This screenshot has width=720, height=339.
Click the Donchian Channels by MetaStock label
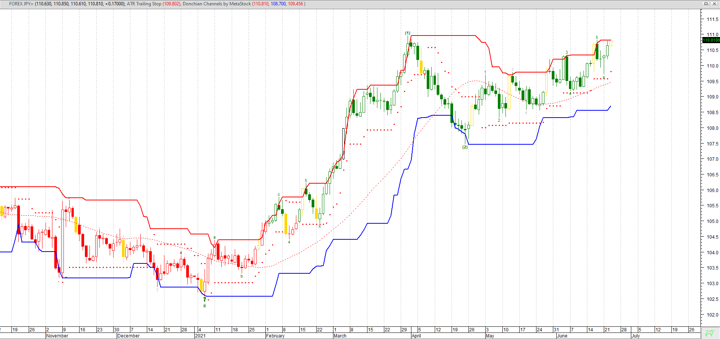(217, 4)
